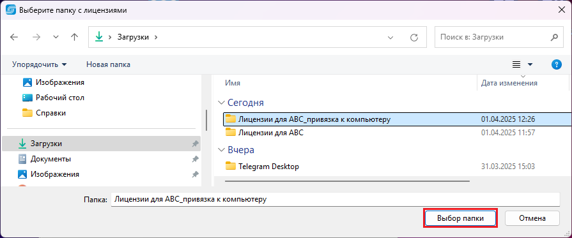Click the Рабочий стол icon in sidebar
The image size is (572, 238).
[x=27, y=98]
